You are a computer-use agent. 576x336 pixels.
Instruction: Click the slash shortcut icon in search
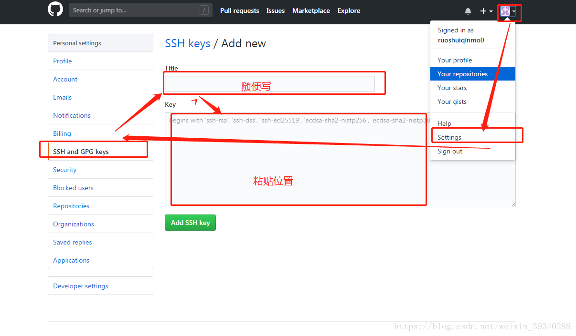[204, 10]
